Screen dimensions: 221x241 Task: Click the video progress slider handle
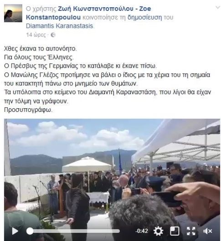[30, 231]
